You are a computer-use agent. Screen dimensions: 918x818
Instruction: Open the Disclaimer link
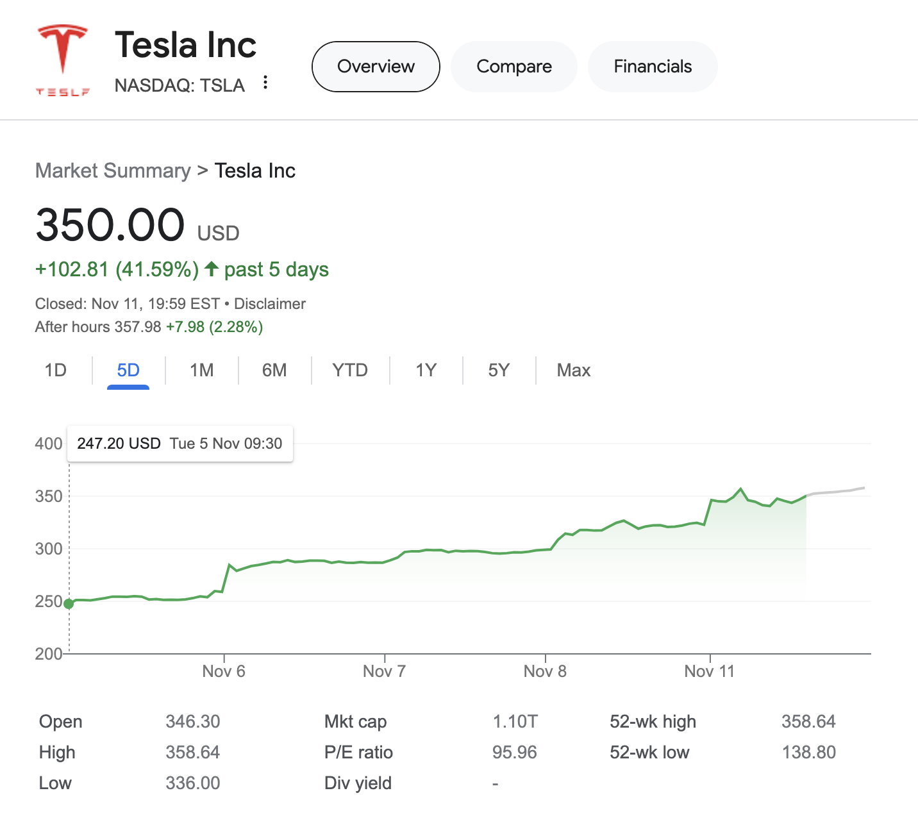[x=270, y=304]
